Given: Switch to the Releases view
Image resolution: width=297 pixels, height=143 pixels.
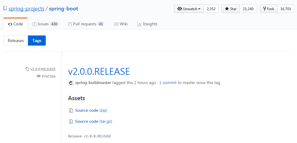Looking at the screenshot, I should click(x=16, y=41).
